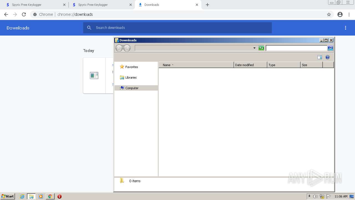Click the volume speaker tray icon

315,196
